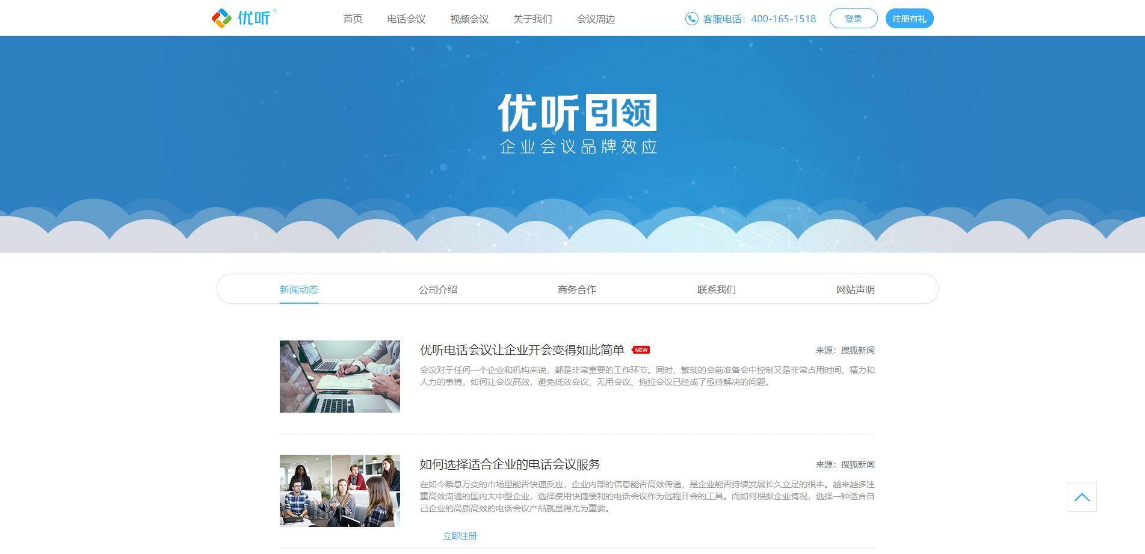Click the back-to-top arrow button

point(1081,497)
